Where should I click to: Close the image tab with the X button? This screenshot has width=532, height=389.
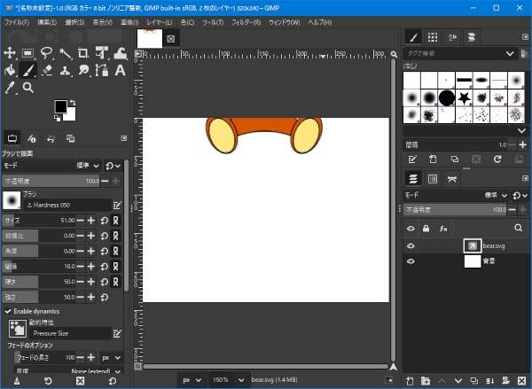[171, 38]
